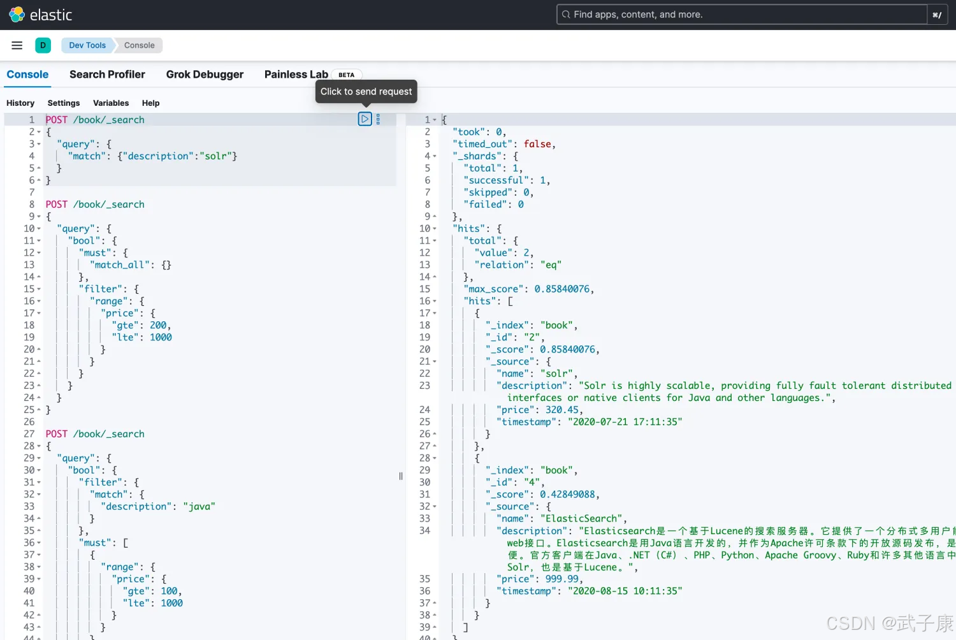Viewport: 956px width, 640px height.
Task: Click the search magnifier icon in top bar
Action: [565, 15]
